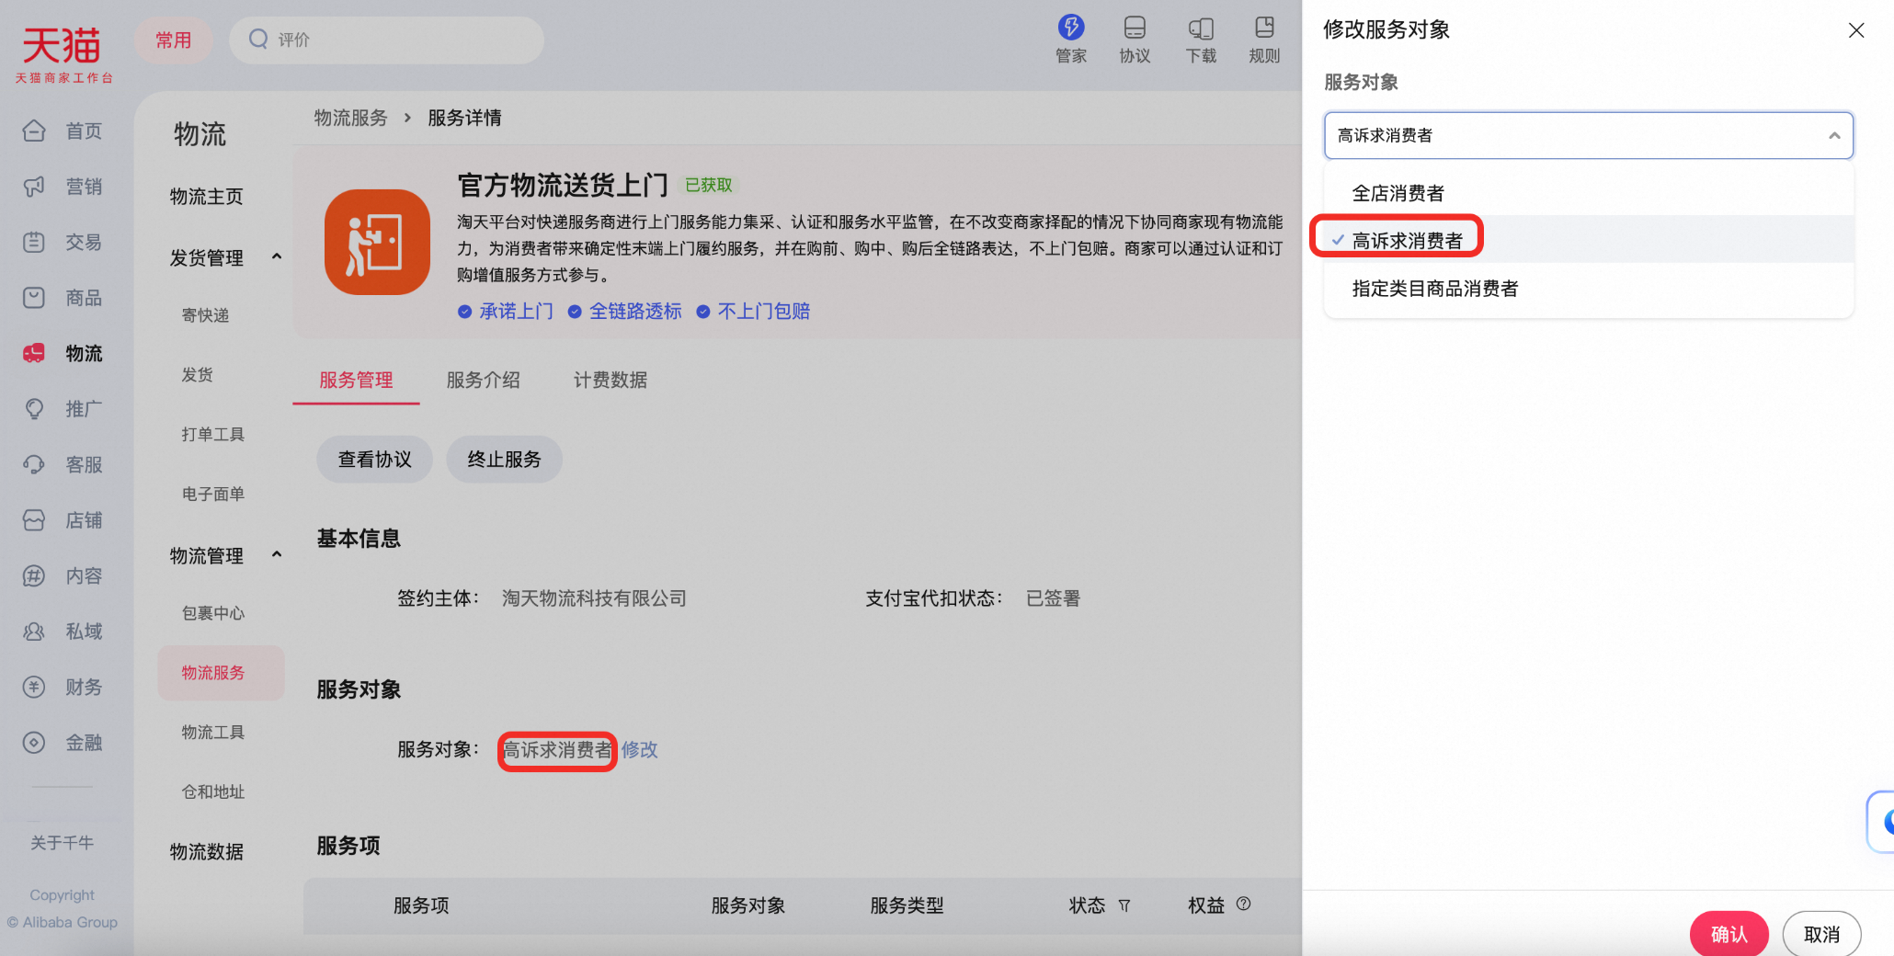The image size is (1894, 956).
Task: Click the 状态 column filter icon
Action: [1124, 905]
